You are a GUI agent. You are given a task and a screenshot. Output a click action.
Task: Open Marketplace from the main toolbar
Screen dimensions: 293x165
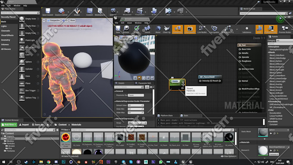click(x=100, y=12)
